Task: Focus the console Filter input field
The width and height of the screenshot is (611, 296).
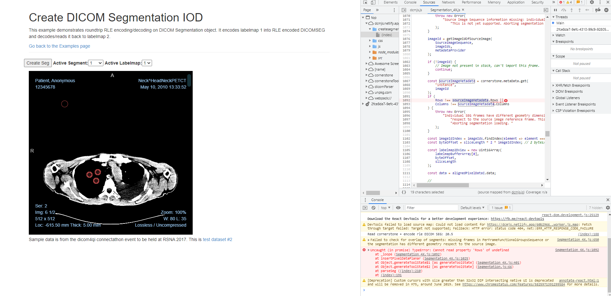Action: 431,208
